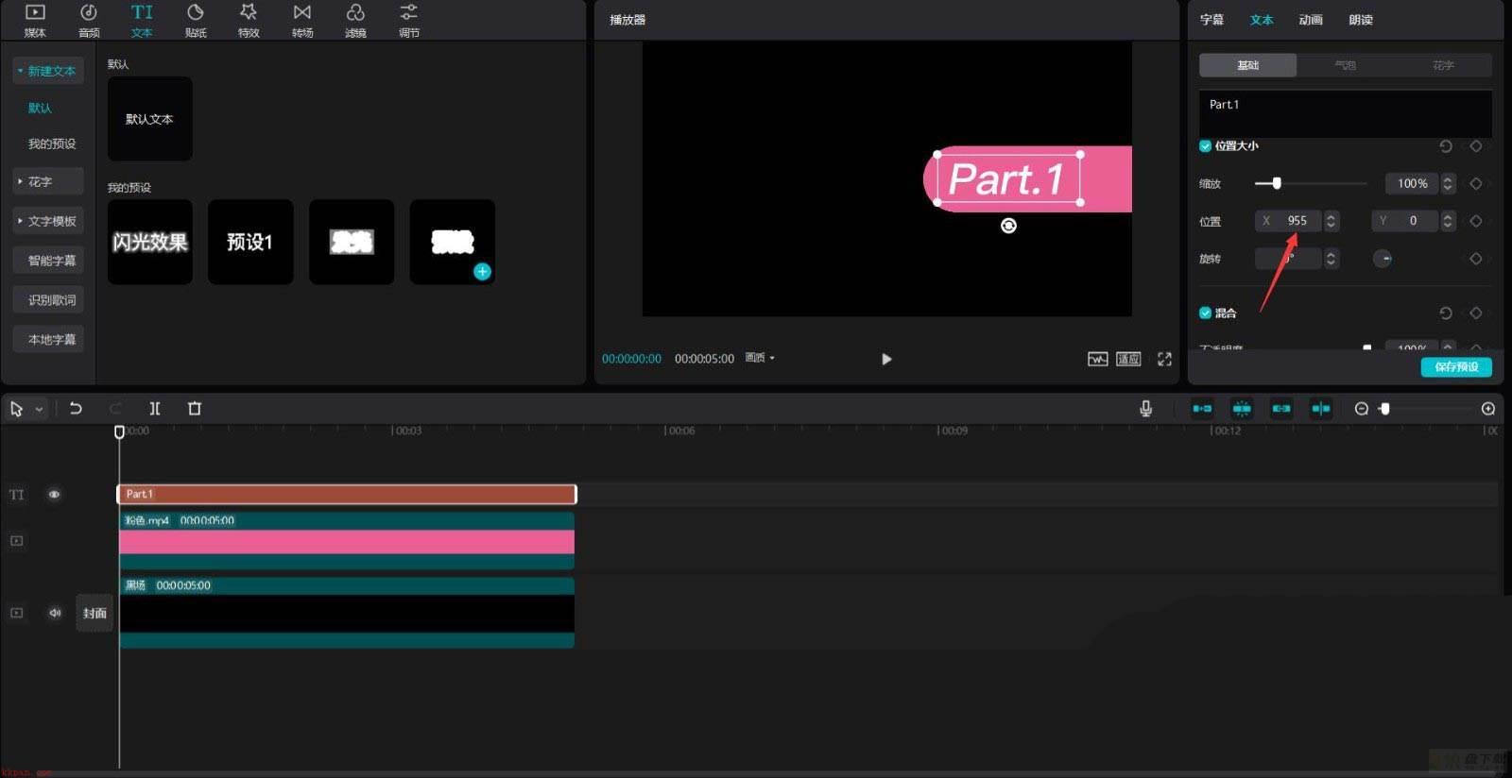This screenshot has width=1512, height=778.
Task: Add keyframe diamond for 缩放 scale
Action: coord(1476,183)
